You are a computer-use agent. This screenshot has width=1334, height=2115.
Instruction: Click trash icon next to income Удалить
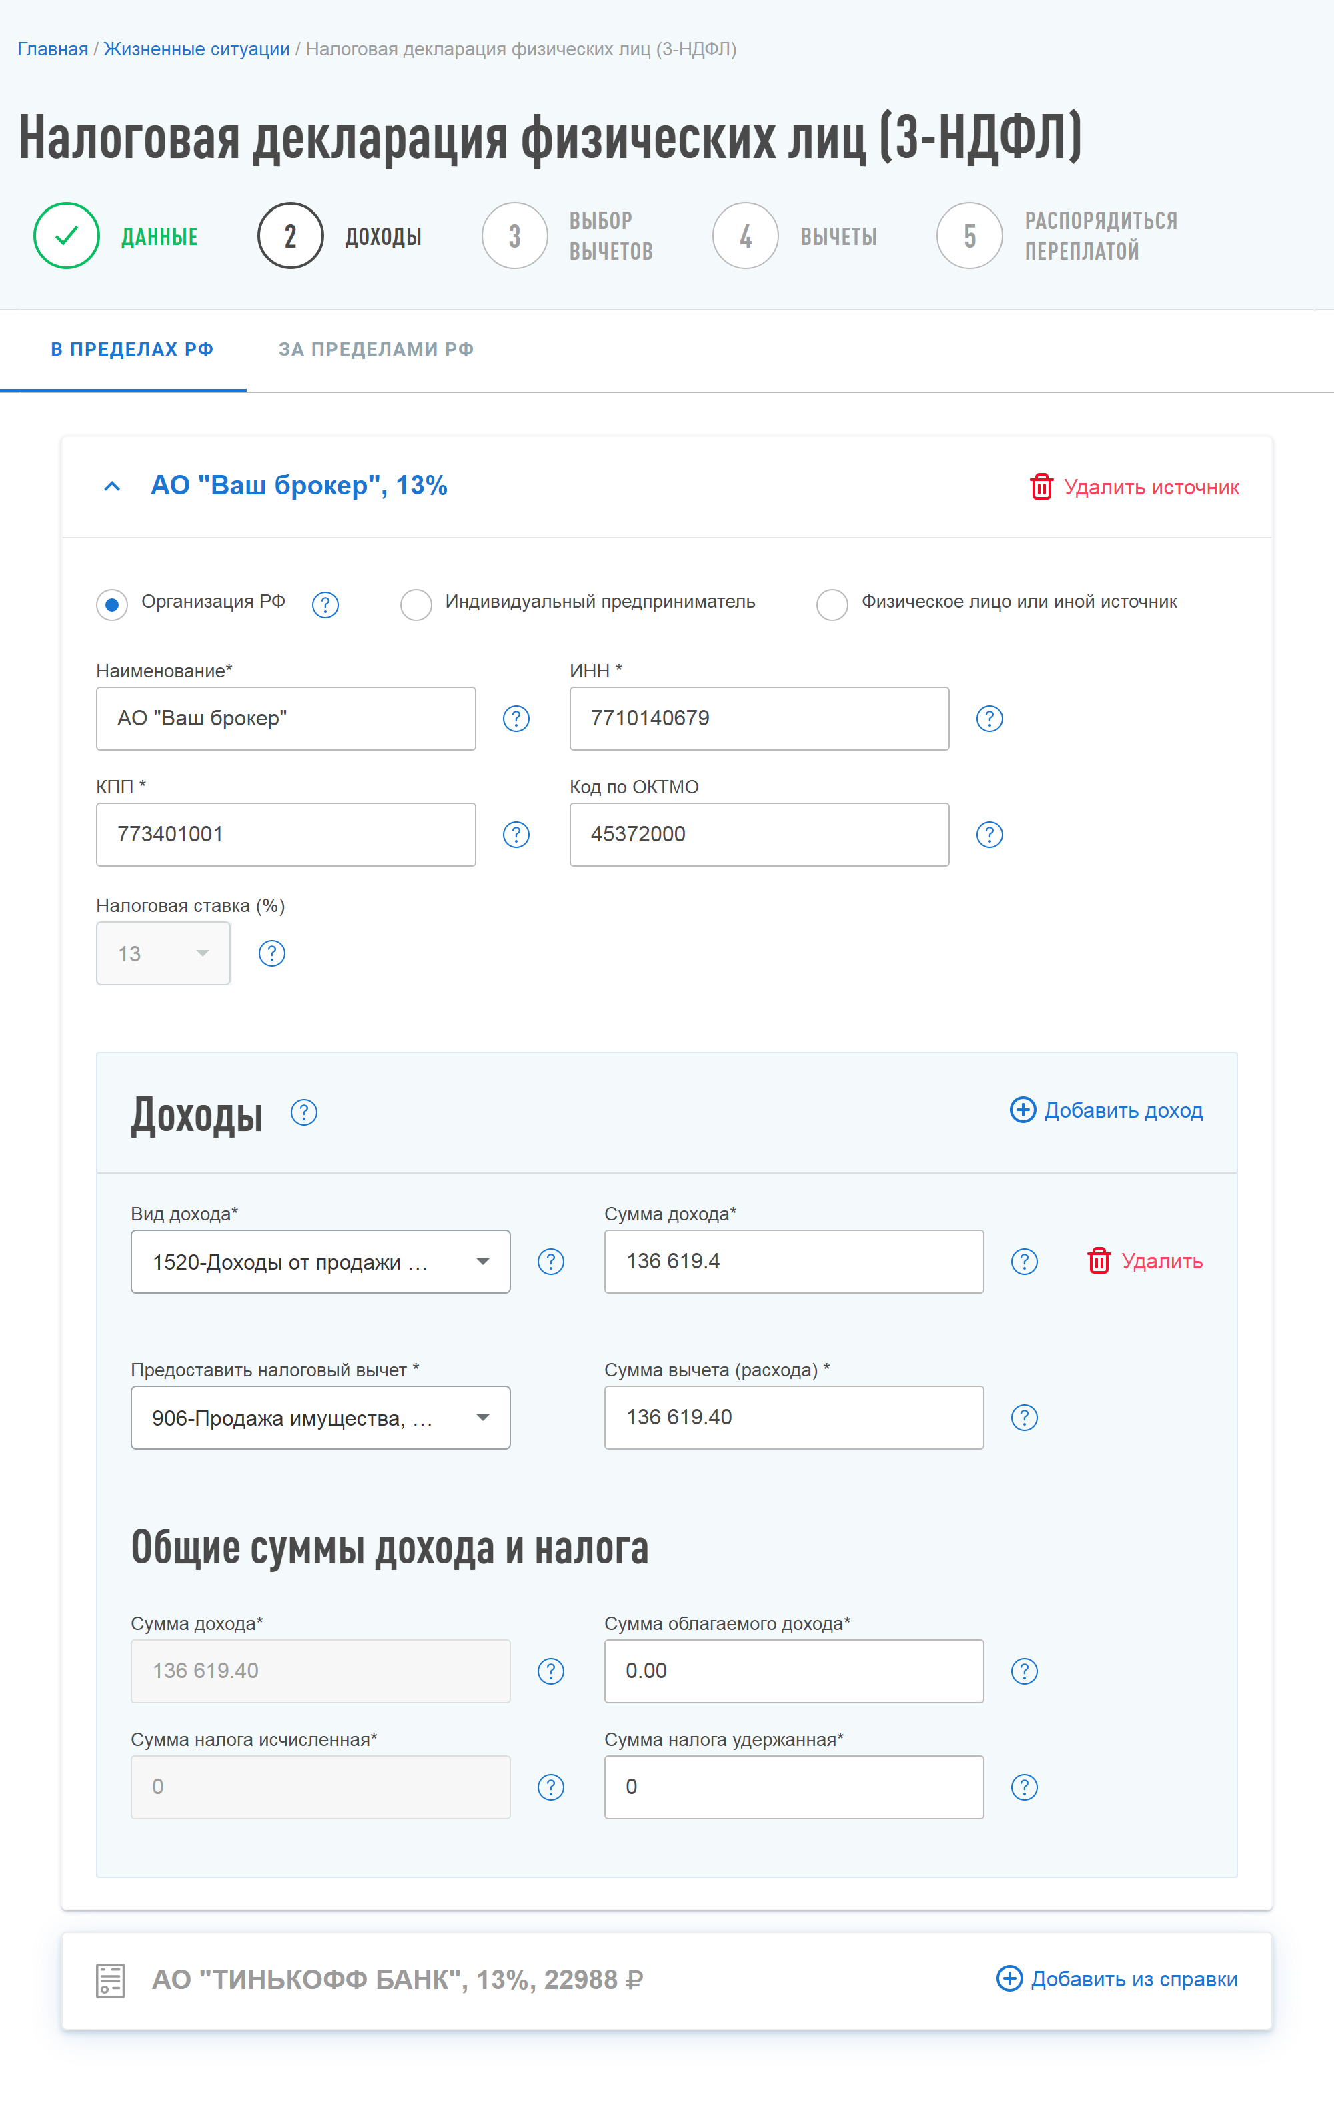point(1098,1260)
